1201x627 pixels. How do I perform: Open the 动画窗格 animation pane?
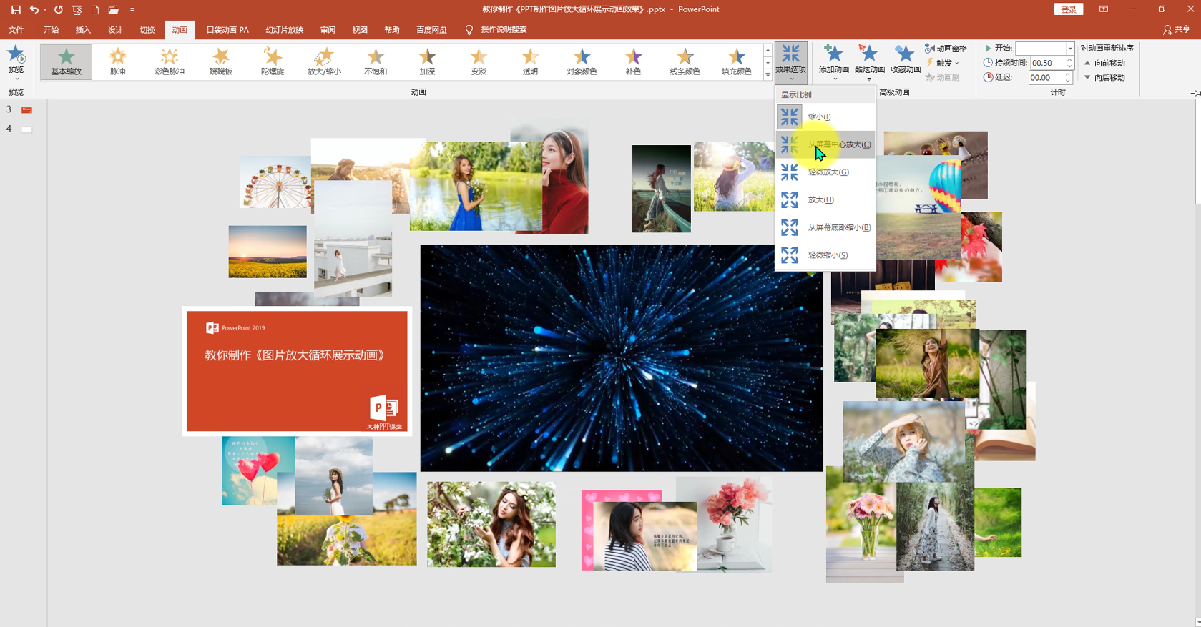(x=946, y=49)
